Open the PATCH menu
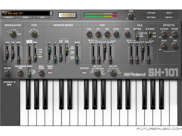The height and width of the screenshot is (136, 182). [9, 18]
